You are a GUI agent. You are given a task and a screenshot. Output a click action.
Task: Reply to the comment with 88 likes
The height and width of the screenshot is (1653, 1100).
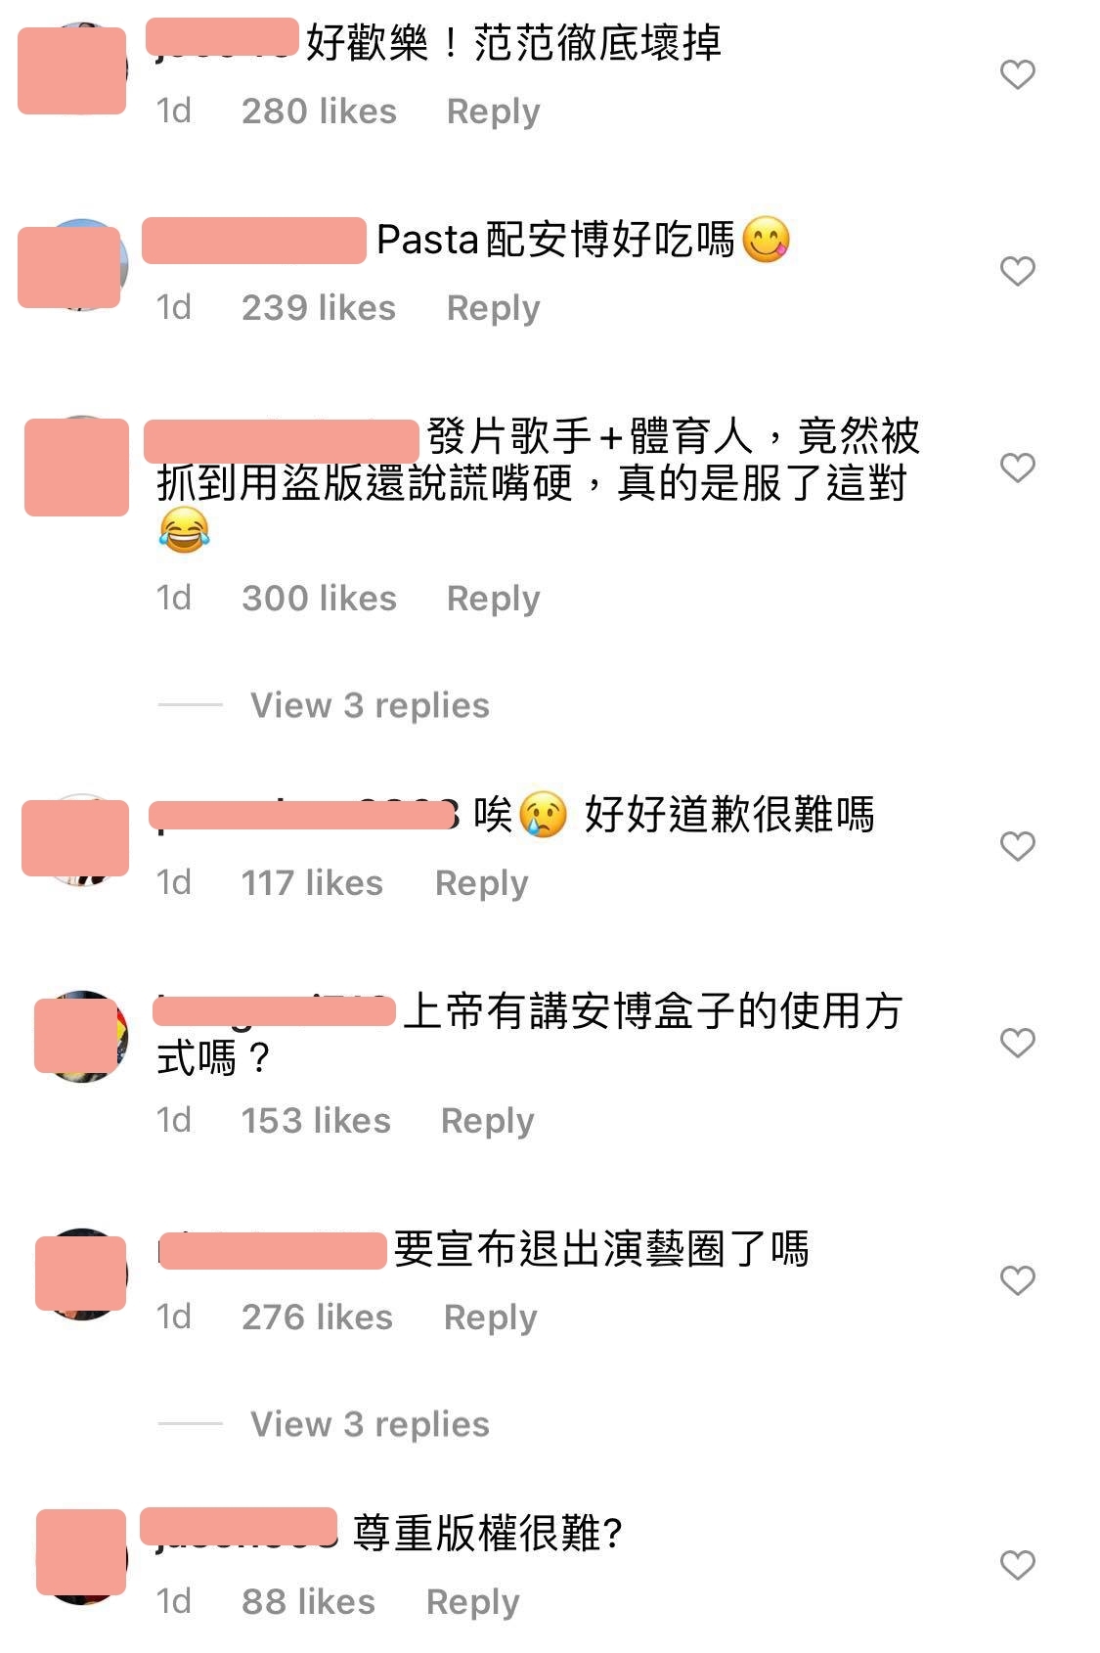tap(472, 1602)
